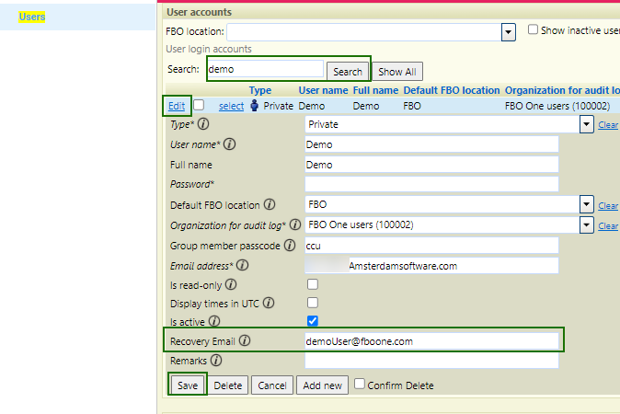This screenshot has width=620, height=414.
Task: Expand the Type dropdown showing Private
Action: 586,124
